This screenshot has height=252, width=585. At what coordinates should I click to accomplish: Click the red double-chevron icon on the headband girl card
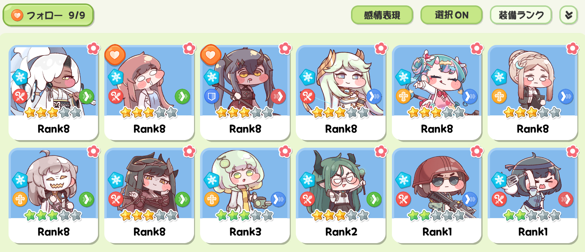[565, 199]
